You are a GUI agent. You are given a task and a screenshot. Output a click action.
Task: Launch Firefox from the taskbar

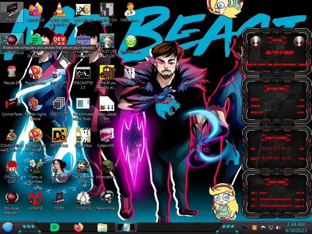79,227
